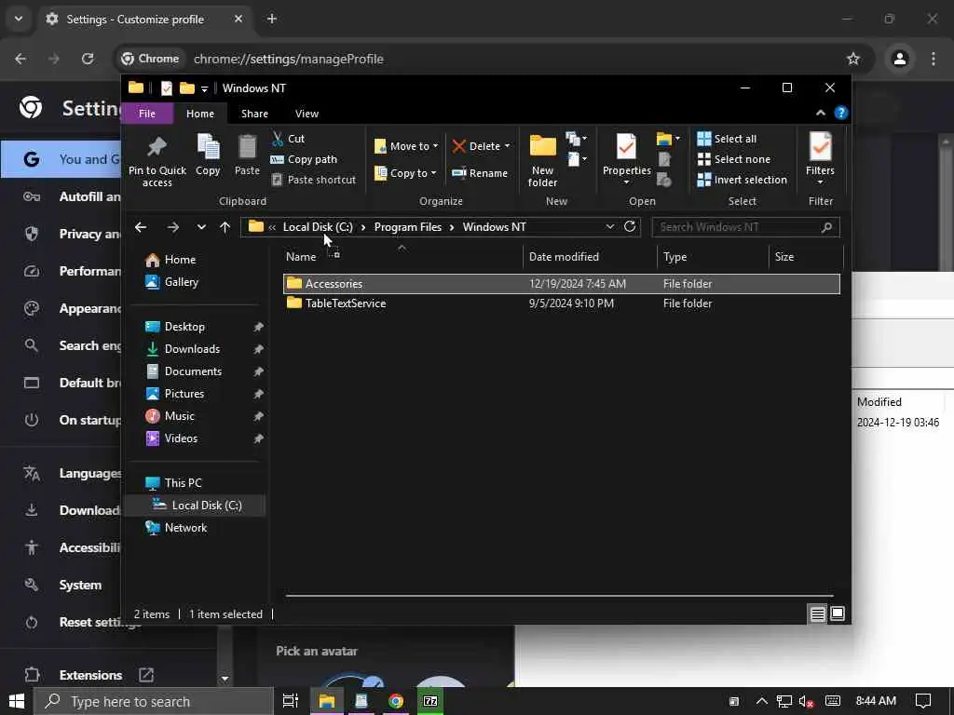Screen dimensions: 954x715
Task: Click Invert selection
Action: pyautogui.click(x=742, y=180)
